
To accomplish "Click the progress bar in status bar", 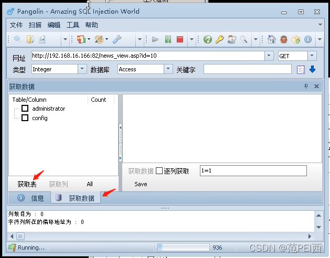I will [x=184, y=248].
